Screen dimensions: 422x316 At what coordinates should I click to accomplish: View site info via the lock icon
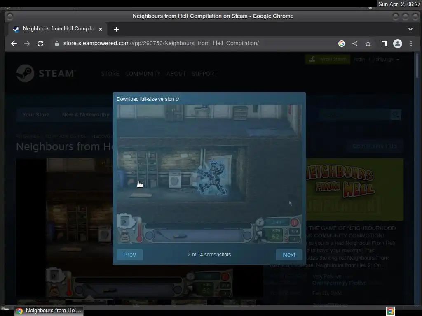click(x=57, y=44)
